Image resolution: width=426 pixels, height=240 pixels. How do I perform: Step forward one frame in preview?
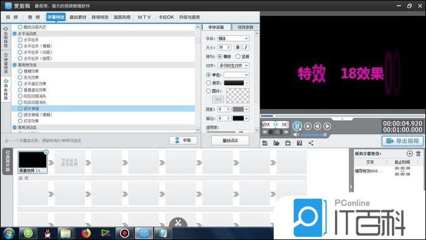tap(327, 126)
